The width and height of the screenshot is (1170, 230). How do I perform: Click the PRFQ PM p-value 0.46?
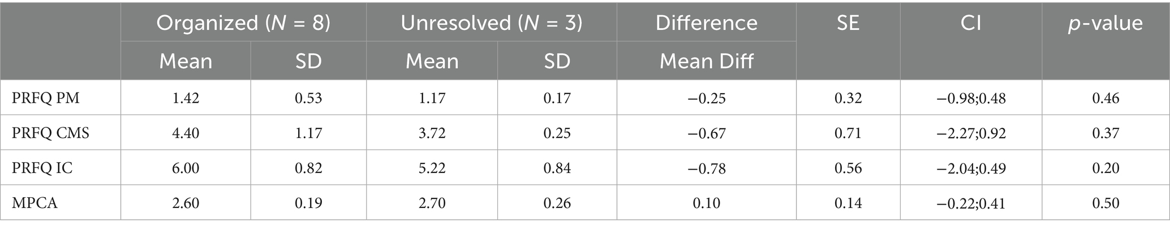(1105, 98)
